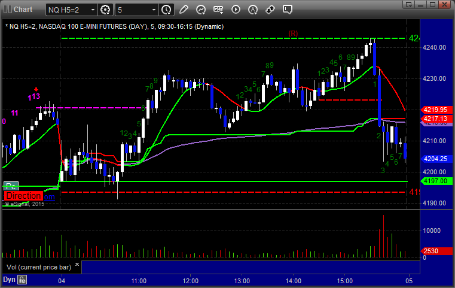
Task: Click the symbol link chain icon
Action: 270,10
